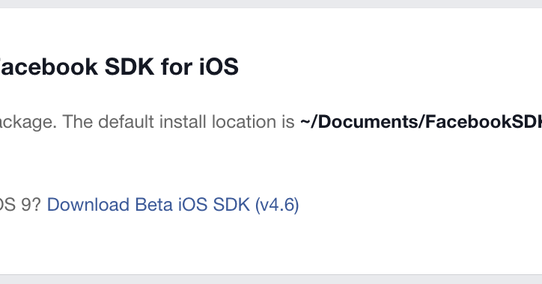
Task: Open the Download Beta iOS SDK (v4.6) link
Action: click(173, 205)
